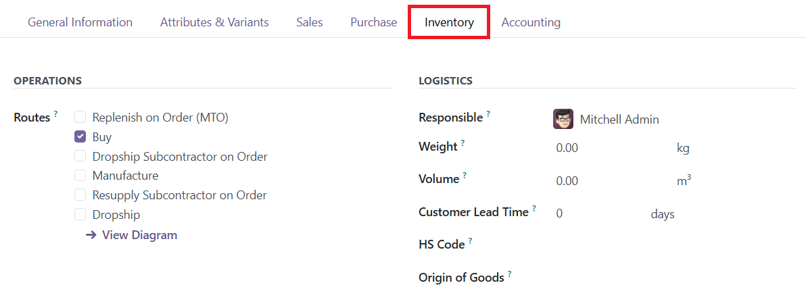
Task: Click the Responsible help question mark
Action: 488,114
